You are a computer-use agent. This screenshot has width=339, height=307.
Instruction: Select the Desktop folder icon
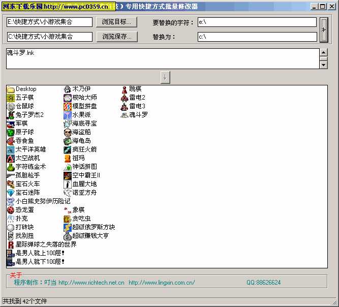pos(11,89)
